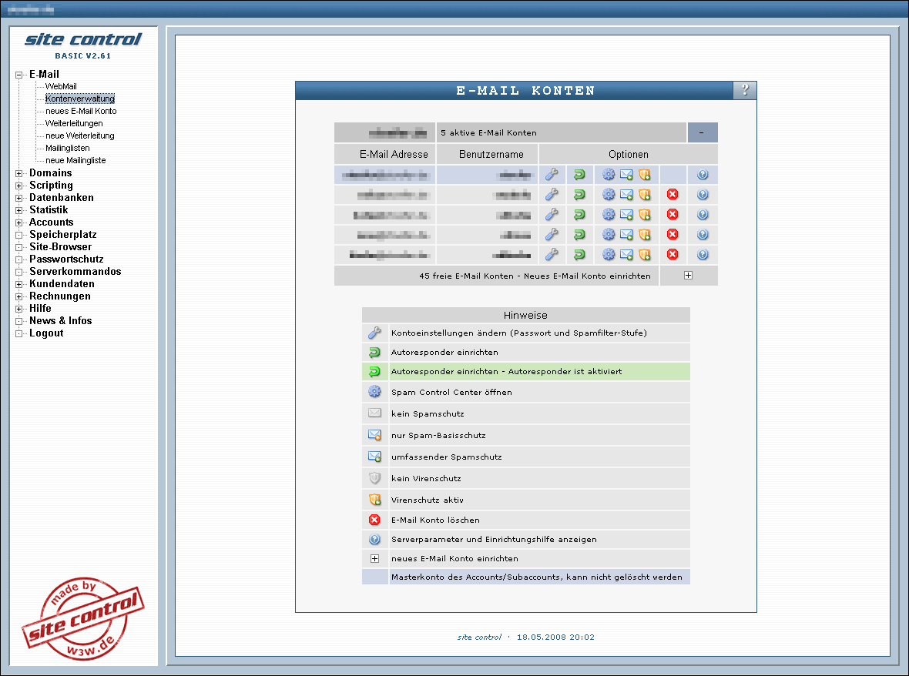This screenshot has width=909, height=676.
Task: Open the wrench settings icon in second account row
Action: (552, 195)
